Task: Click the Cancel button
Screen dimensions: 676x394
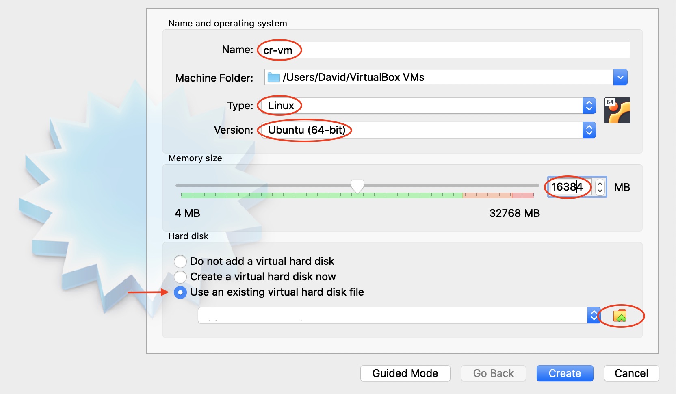Action: (x=631, y=373)
